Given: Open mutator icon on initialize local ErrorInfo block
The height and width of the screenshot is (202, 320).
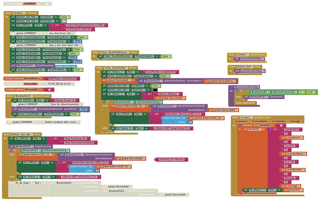Looking at the screenshot, I should [x=240, y=126].
